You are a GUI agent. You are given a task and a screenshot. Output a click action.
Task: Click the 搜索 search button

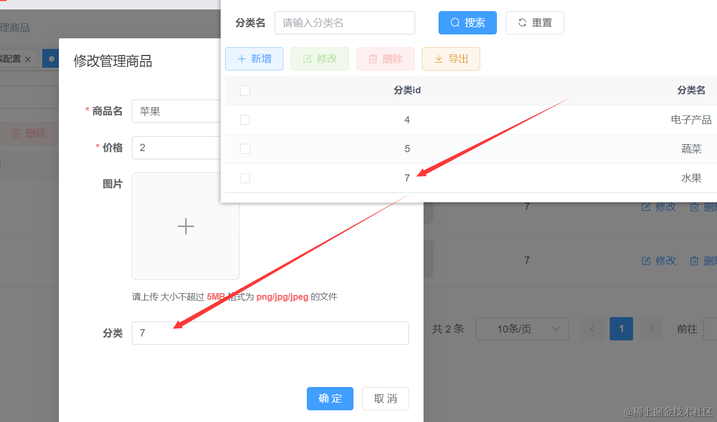[x=467, y=23]
